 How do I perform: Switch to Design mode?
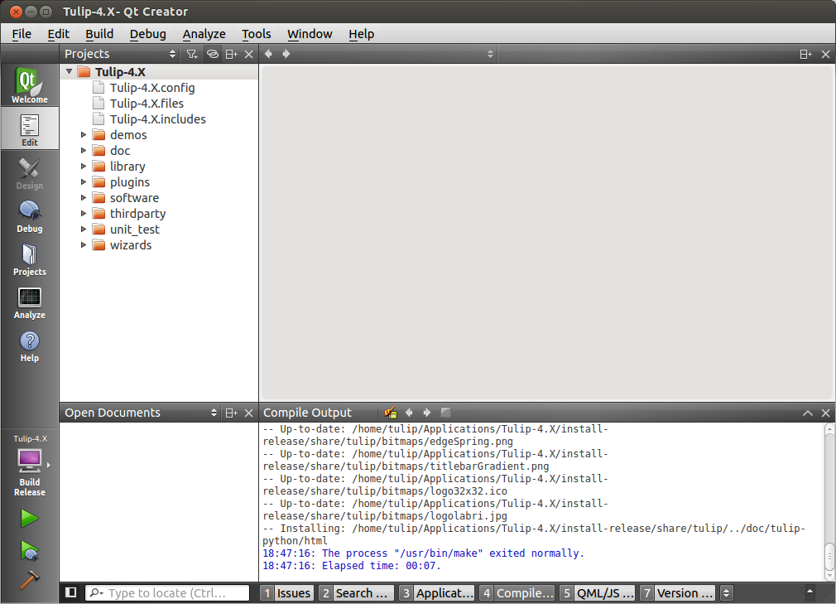(30, 172)
